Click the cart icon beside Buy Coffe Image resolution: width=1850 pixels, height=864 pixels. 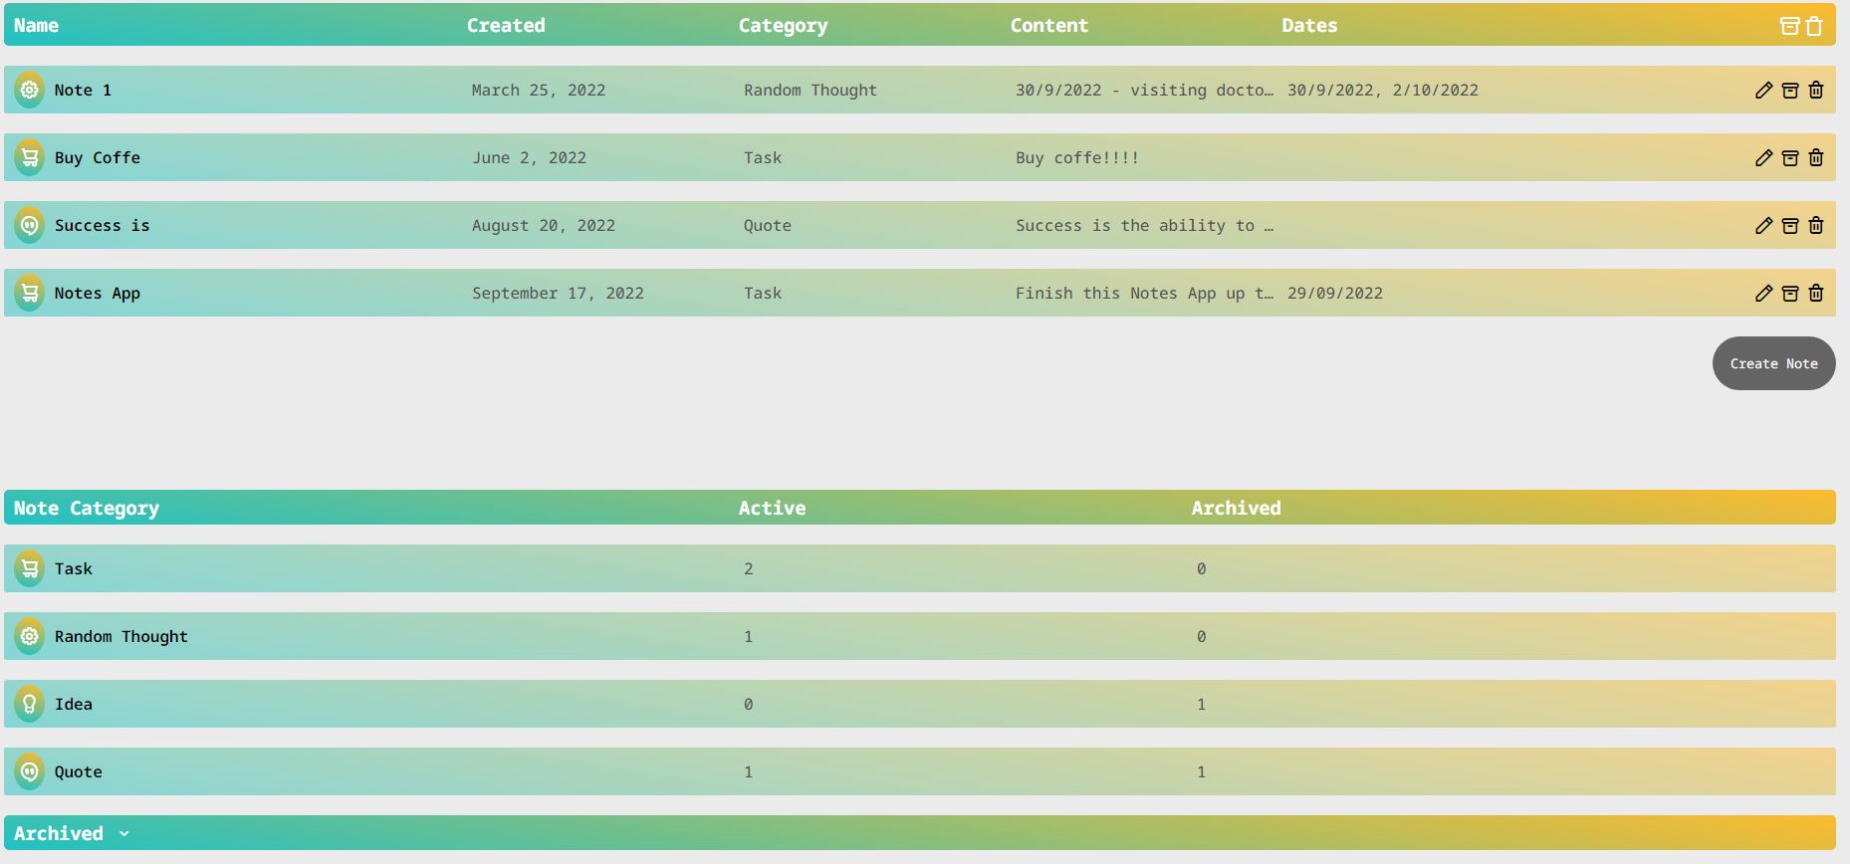tap(30, 157)
